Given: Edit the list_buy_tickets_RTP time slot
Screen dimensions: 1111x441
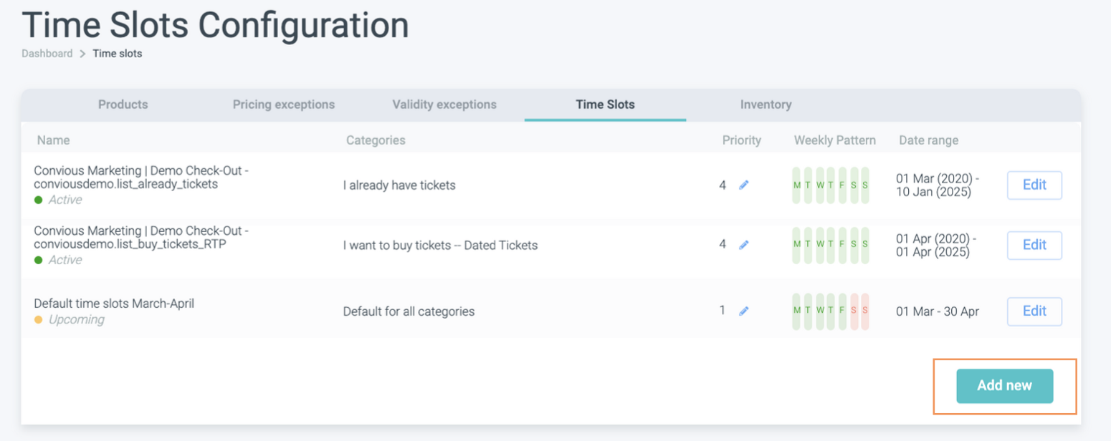Looking at the screenshot, I should pos(1034,245).
